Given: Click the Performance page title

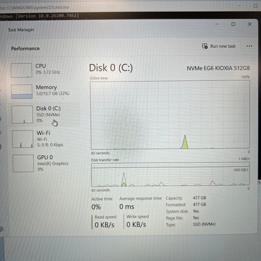Looking at the screenshot, I should 25,48.
